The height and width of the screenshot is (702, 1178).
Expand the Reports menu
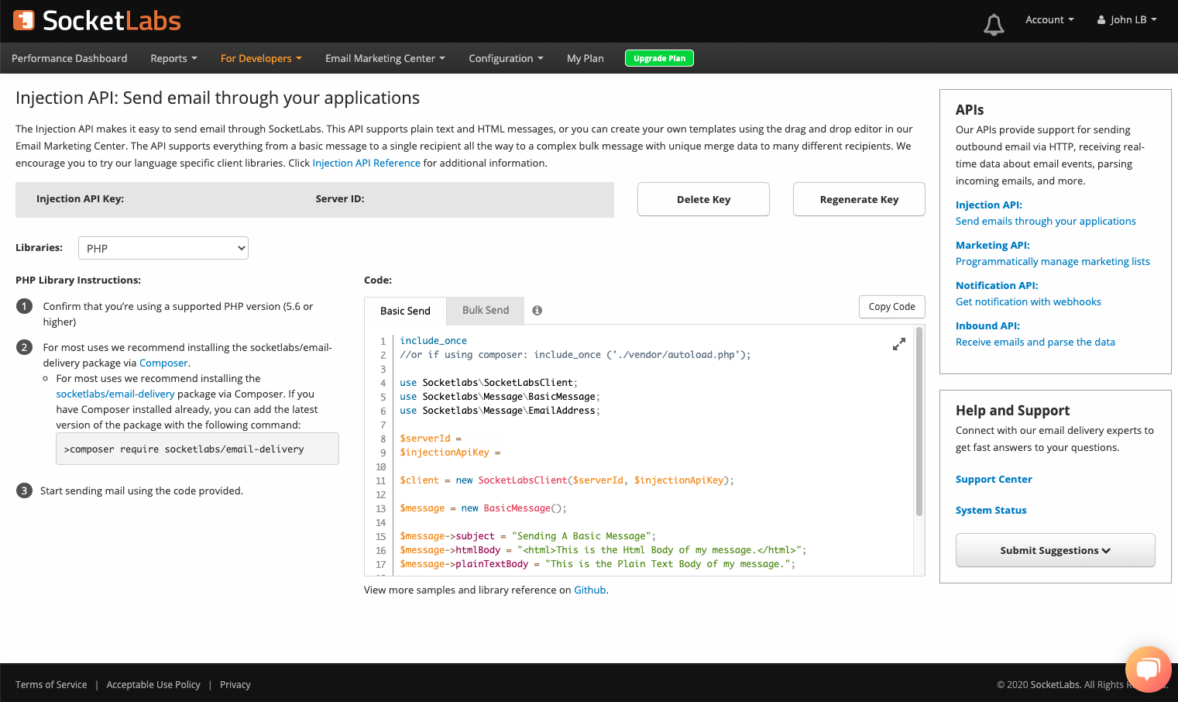pos(173,58)
